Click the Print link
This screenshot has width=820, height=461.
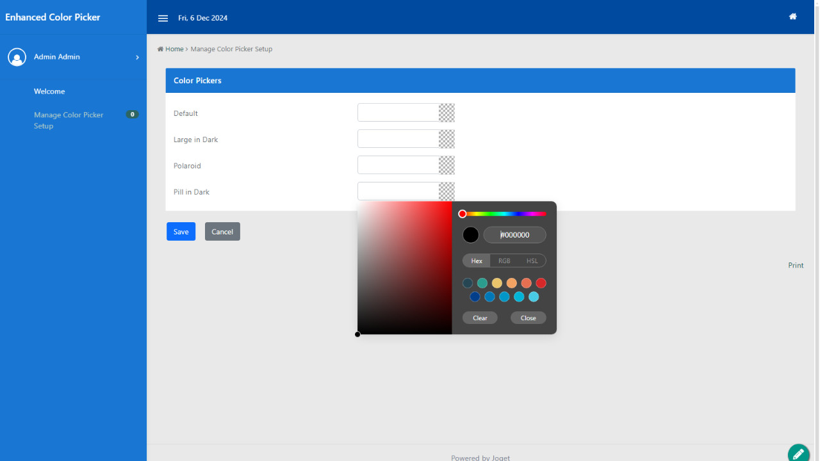[x=796, y=265]
